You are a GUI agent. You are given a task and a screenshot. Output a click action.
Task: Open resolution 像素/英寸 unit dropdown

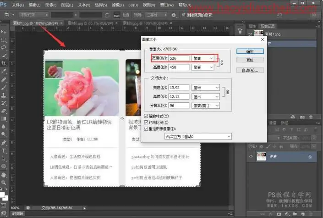pyautogui.click(x=206, y=106)
